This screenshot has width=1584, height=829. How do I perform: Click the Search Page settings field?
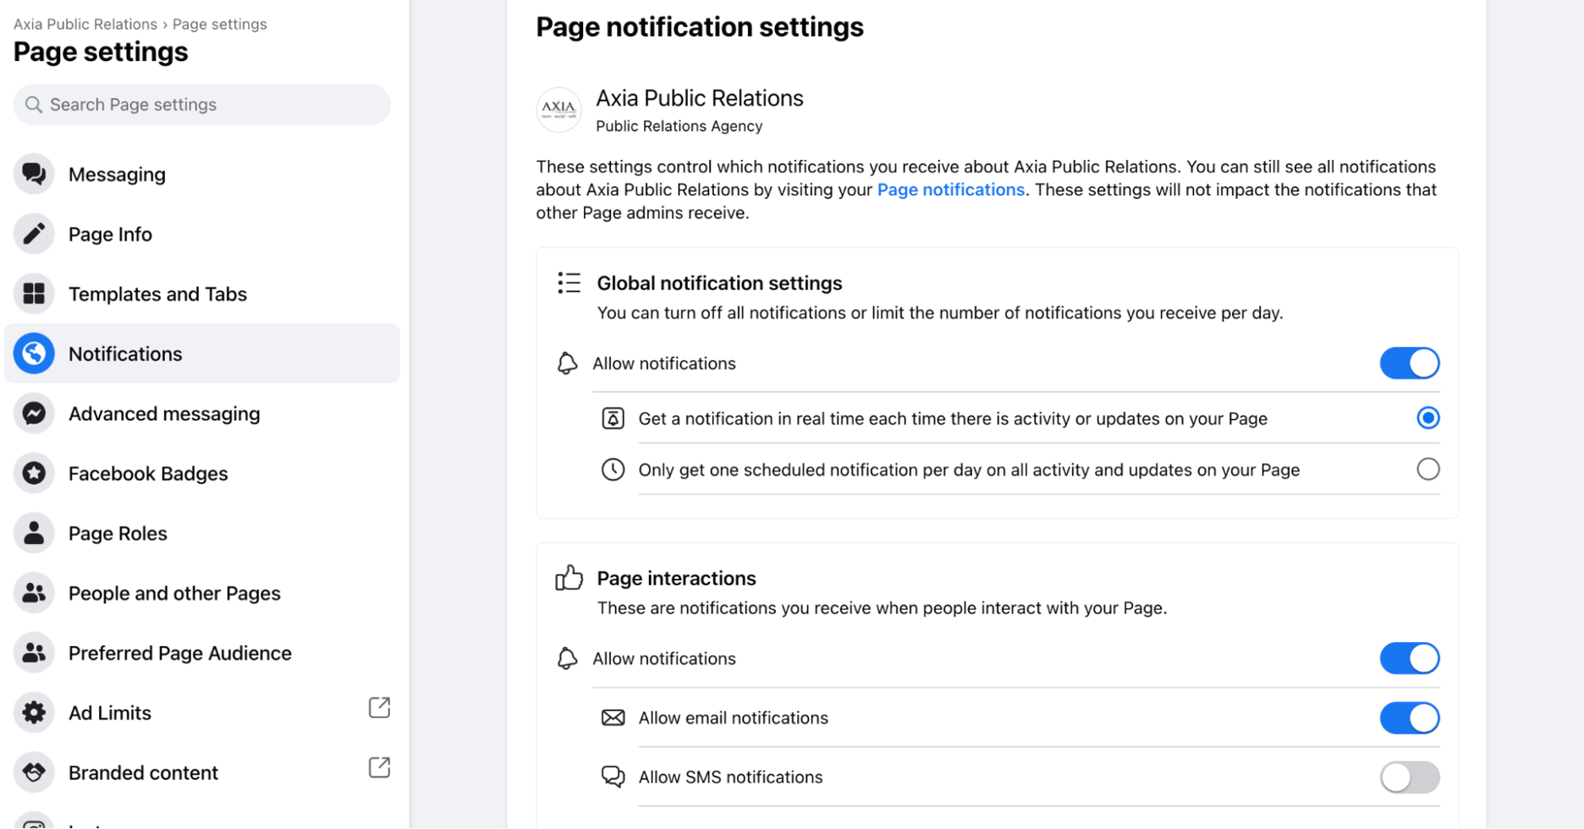(x=201, y=104)
